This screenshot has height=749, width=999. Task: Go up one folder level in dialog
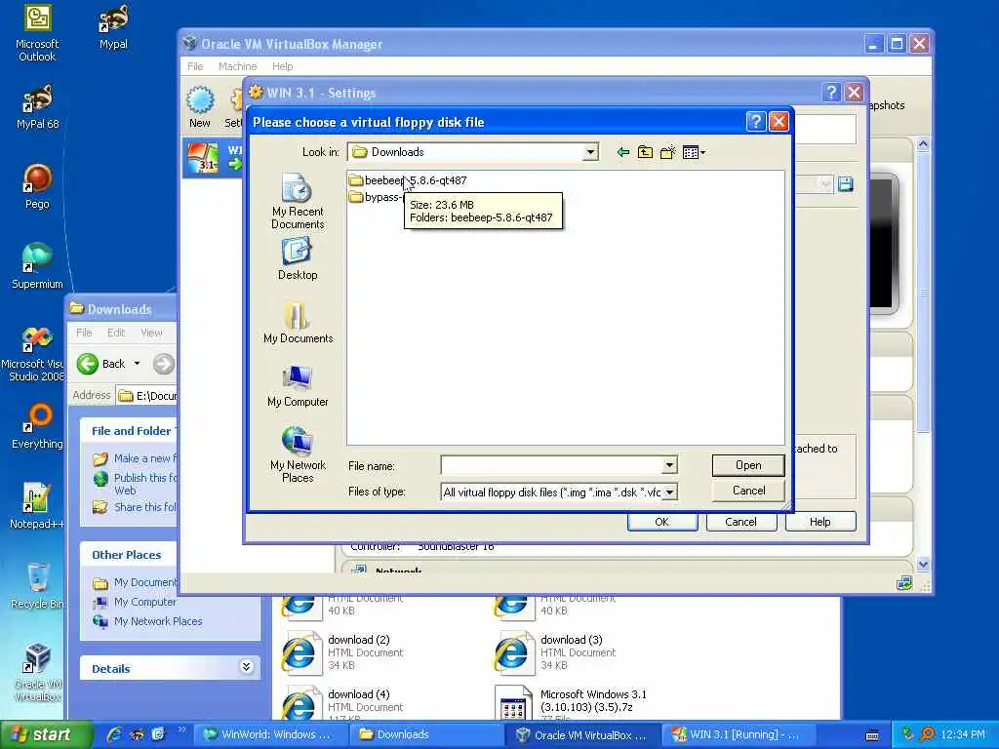645,152
